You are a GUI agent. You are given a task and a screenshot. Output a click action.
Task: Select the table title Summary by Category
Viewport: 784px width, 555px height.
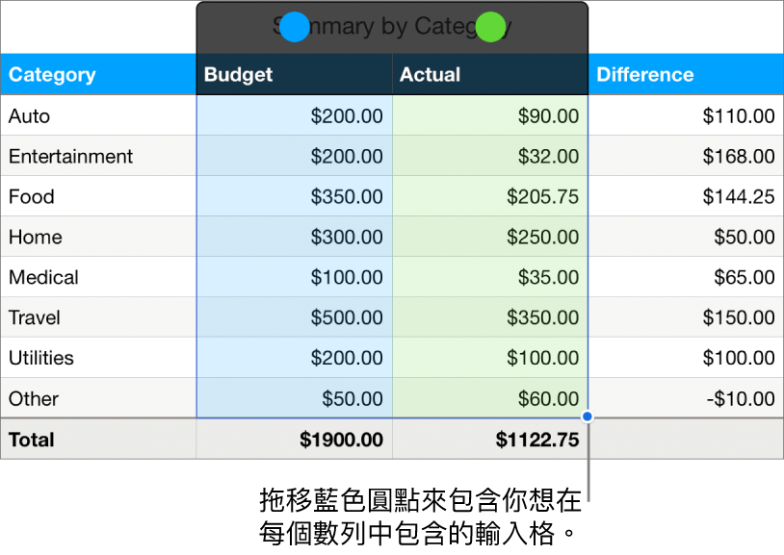coord(391,26)
